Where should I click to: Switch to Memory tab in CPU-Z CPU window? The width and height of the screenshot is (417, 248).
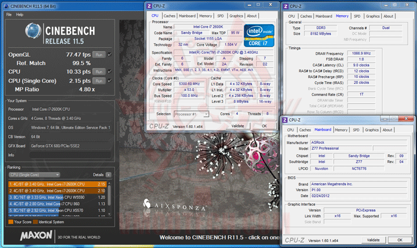click(x=206, y=16)
